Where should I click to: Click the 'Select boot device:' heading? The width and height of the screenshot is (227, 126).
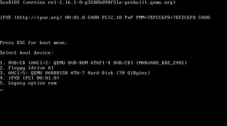tap(27, 53)
